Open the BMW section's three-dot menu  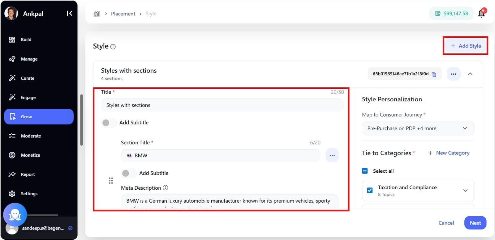pyautogui.click(x=332, y=155)
